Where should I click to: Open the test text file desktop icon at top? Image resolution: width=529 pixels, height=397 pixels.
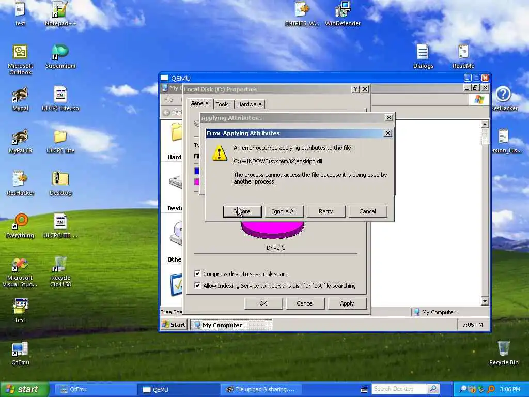(x=20, y=13)
